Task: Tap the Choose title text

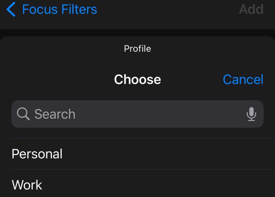Action: coord(137,79)
